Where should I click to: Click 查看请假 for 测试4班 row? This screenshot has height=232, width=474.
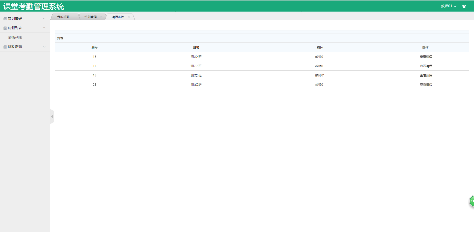click(x=426, y=57)
